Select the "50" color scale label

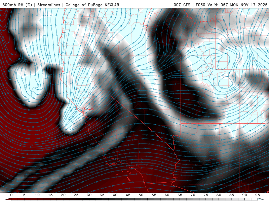tap(141, 195)
